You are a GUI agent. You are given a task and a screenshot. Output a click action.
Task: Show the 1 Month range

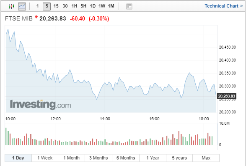pyautogui.click(x=72, y=158)
